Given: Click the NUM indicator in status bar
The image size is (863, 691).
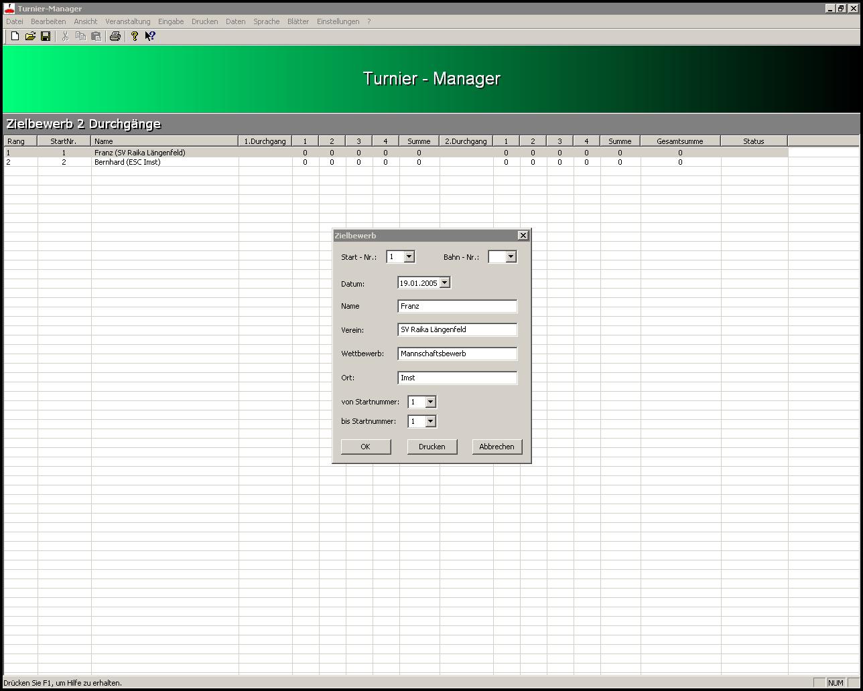Looking at the screenshot, I should tap(836, 683).
